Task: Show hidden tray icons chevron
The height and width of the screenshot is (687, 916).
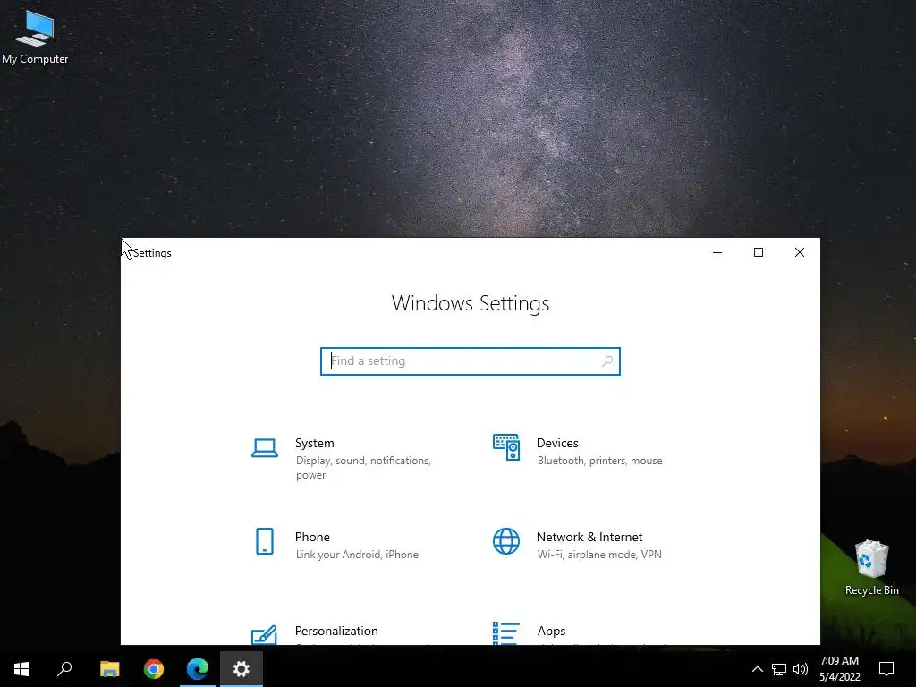Action: click(757, 669)
